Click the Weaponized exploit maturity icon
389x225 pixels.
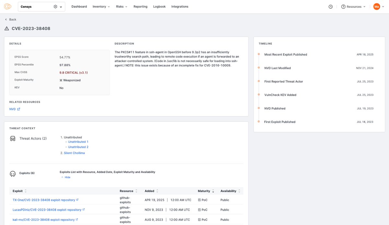coord(61,80)
